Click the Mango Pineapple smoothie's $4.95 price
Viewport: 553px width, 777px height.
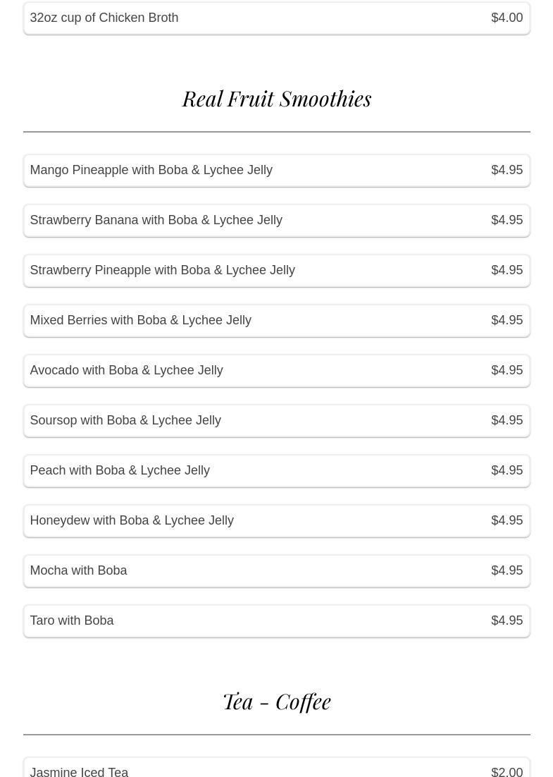point(507,170)
